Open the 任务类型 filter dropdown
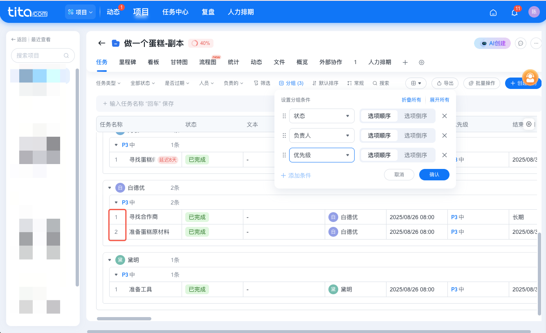This screenshot has width=546, height=333. click(108, 83)
